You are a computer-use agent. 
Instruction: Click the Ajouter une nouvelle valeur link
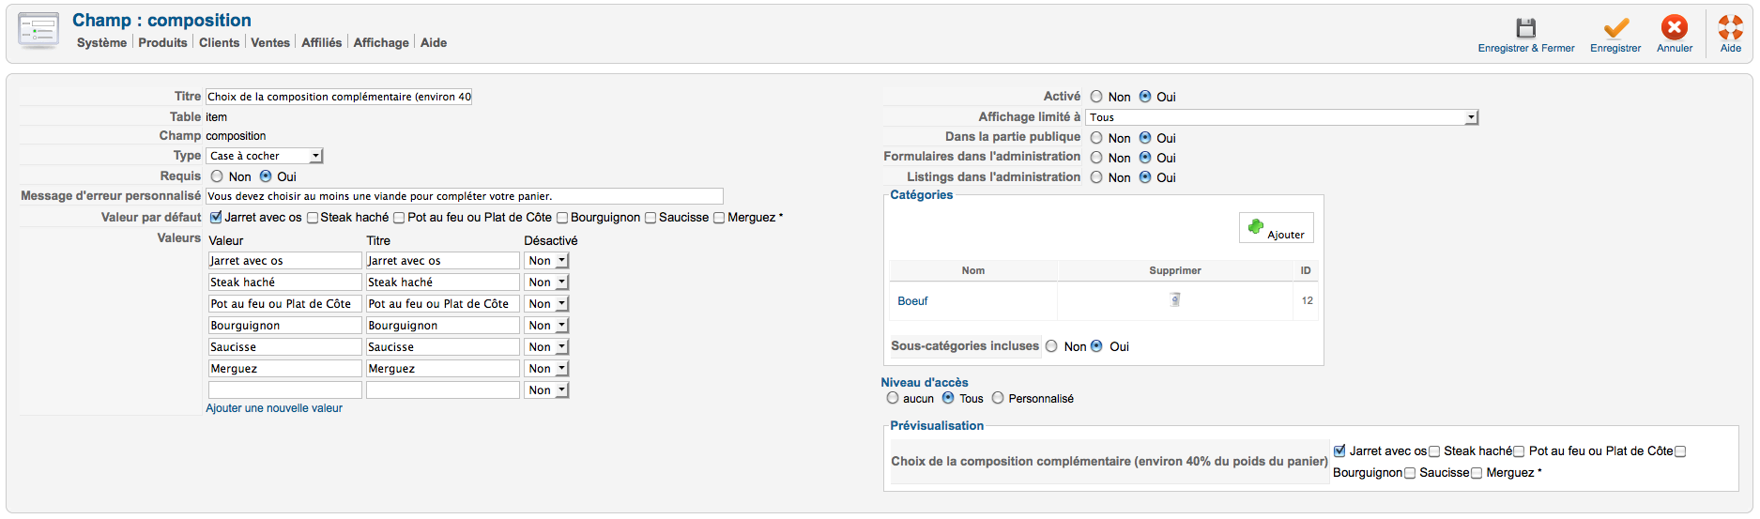click(274, 408)
